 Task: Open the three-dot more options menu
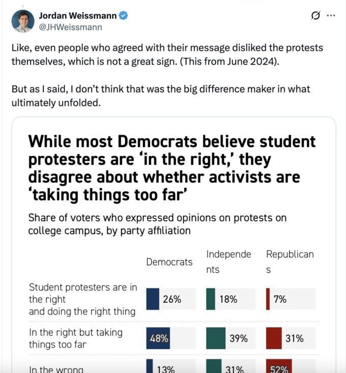click(x=331, y=16)
